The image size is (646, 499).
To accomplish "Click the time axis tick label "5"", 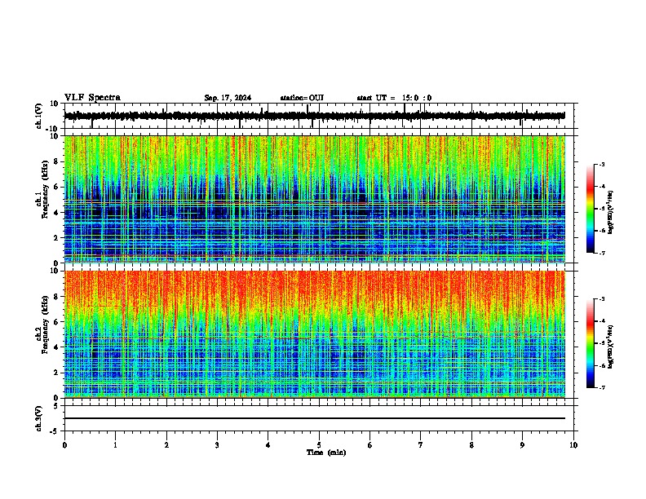I will point(319,445).
